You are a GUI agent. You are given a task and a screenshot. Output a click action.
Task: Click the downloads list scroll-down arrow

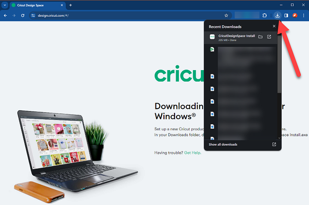click(279, 138)
